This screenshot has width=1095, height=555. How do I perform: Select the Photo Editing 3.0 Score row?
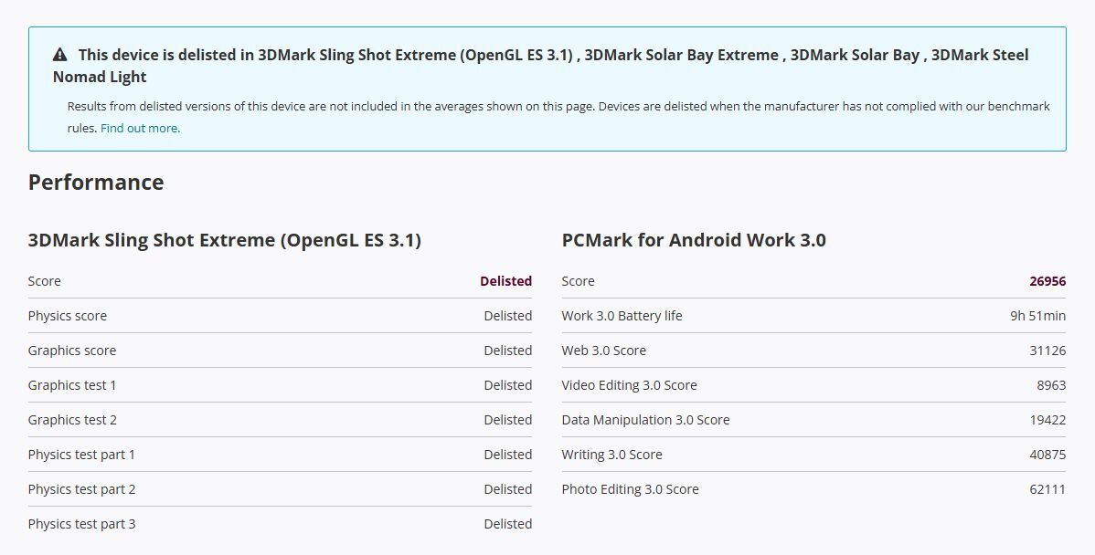tap(630, 489)
